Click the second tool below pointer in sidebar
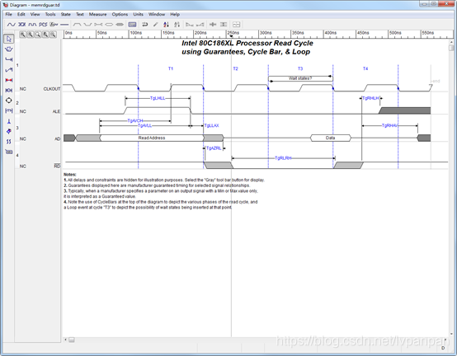Viewport: 457px width, 356px height. point(9,49)
